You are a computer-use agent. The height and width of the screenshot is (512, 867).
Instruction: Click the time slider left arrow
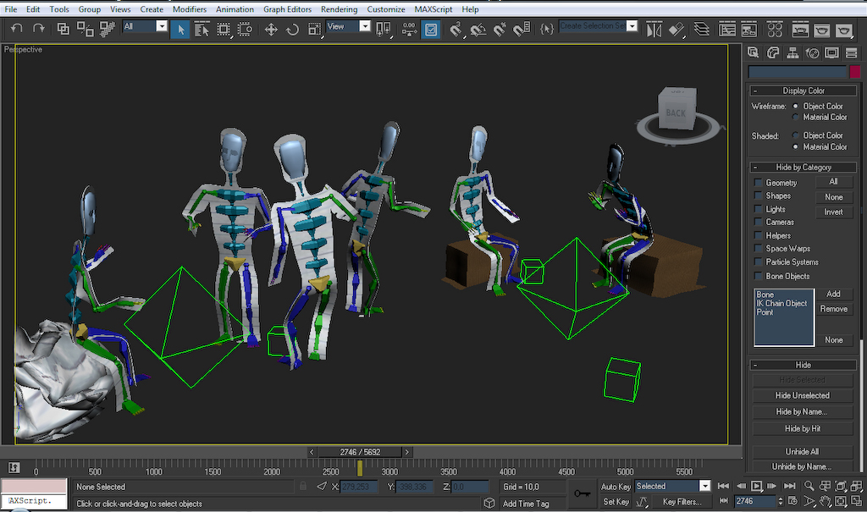click(312, 452)
